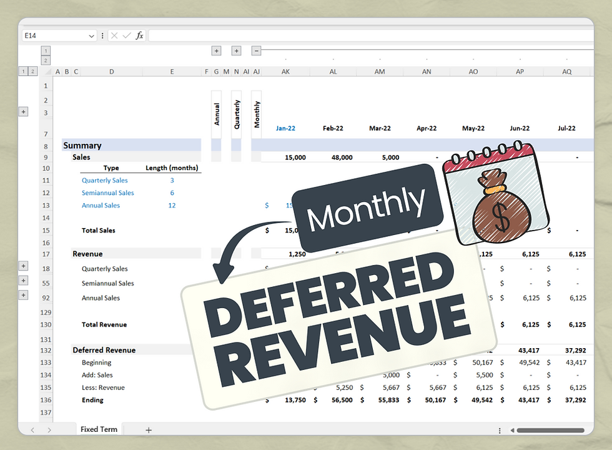Click the next sheet navigation arrow
612x450 pixels.
click(x=50, y=429)
